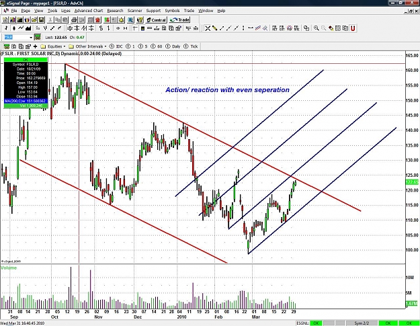Select the area chart type icon
Image resolution: width=420 pixels, height=326 pixels.
click(x=28, y=28)
